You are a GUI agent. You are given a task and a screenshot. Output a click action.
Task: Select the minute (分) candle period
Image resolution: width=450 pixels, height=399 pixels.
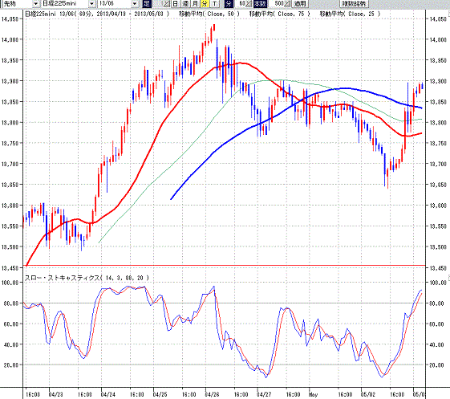(205, 4)
